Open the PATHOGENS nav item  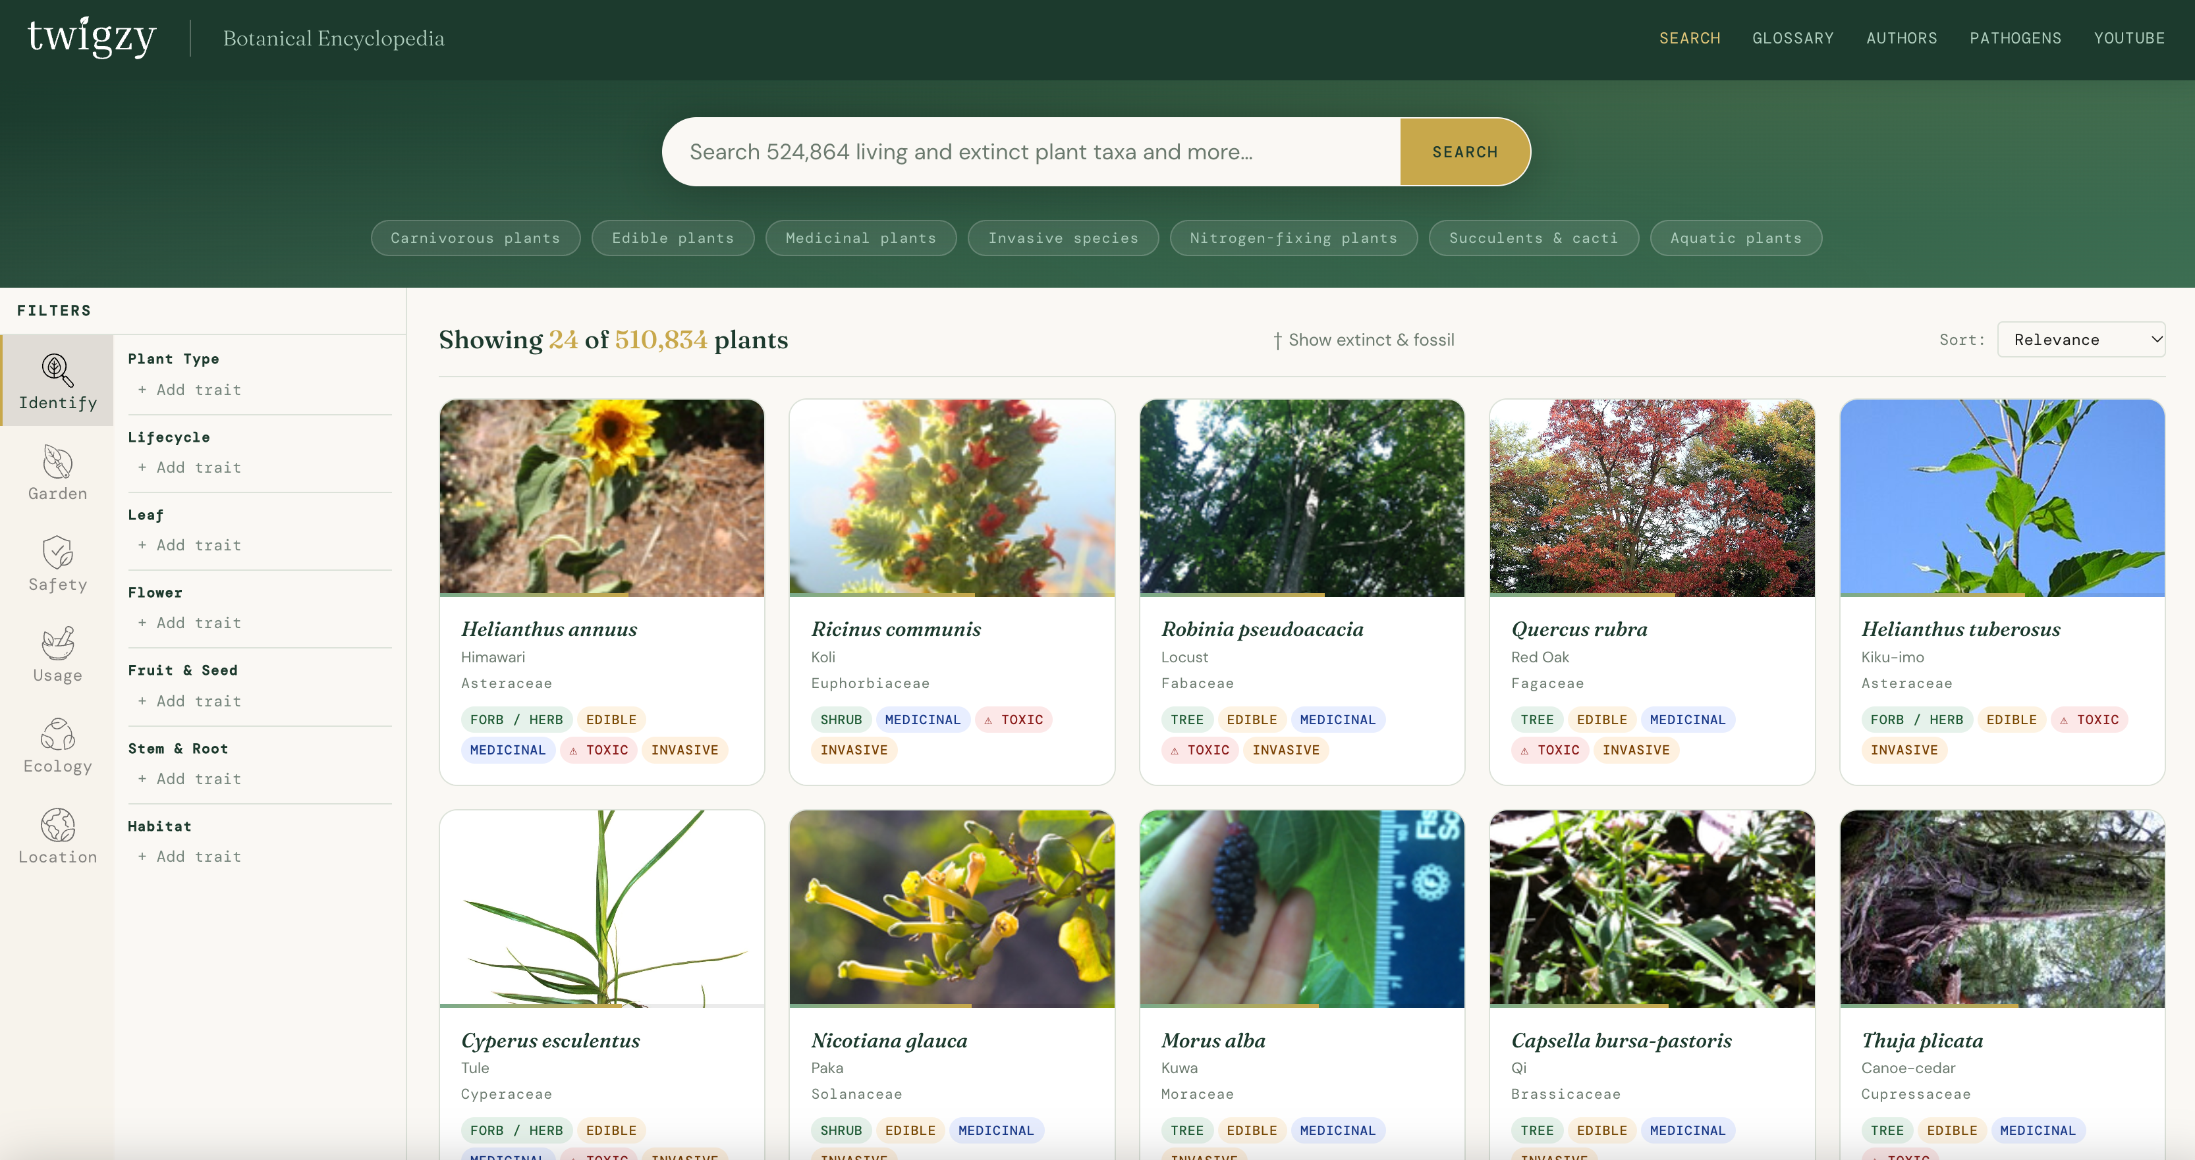pos(2014,38)
